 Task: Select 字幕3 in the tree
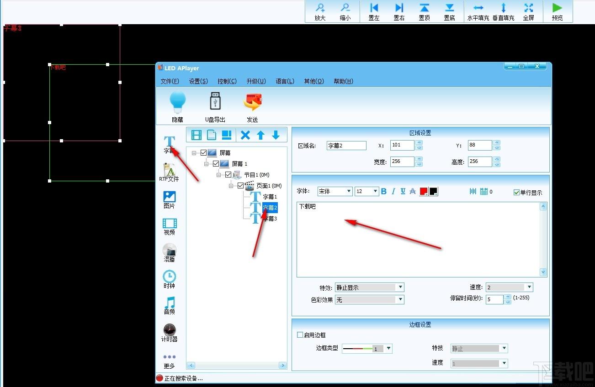(270, 219)
